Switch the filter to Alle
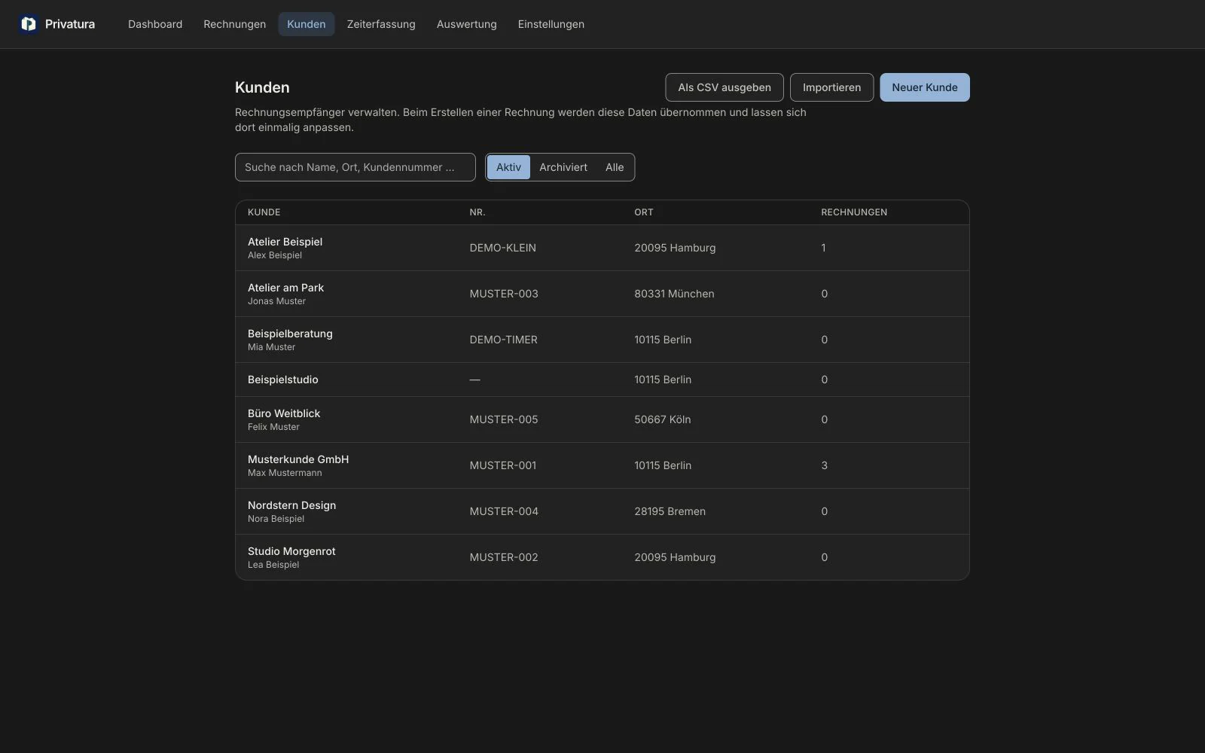1205x753 pixels. coord(615,167)
